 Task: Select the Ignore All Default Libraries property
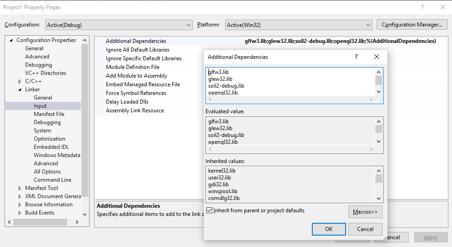tap(137, 50)
